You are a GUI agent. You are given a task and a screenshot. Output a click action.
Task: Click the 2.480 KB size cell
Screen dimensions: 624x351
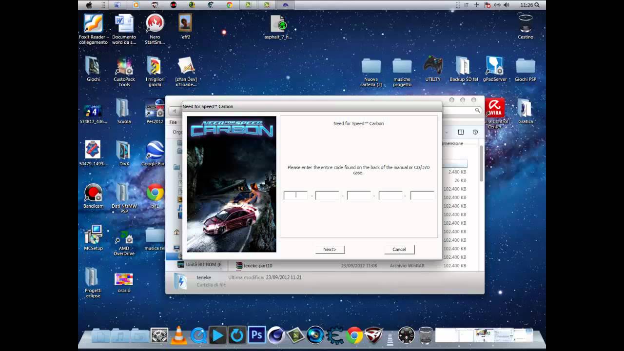[457, 172]
